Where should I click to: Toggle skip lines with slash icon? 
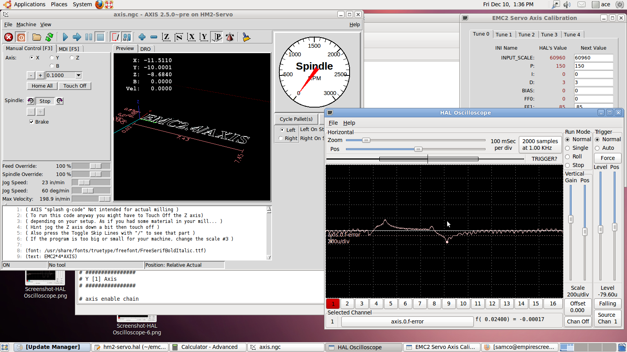tap(115, 37)
